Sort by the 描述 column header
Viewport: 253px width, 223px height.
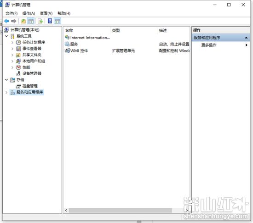[x=163, y=30]
